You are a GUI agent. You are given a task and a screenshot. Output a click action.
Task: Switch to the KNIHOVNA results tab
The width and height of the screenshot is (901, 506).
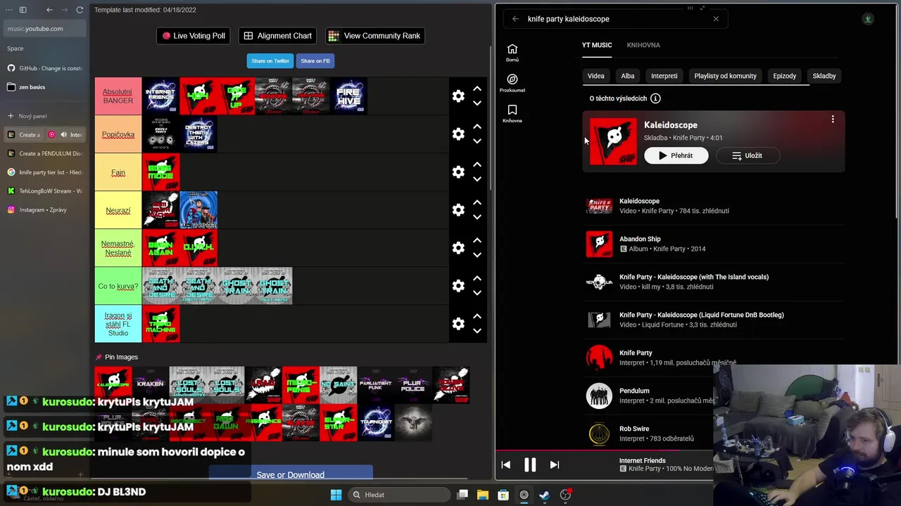pos(643,45)
